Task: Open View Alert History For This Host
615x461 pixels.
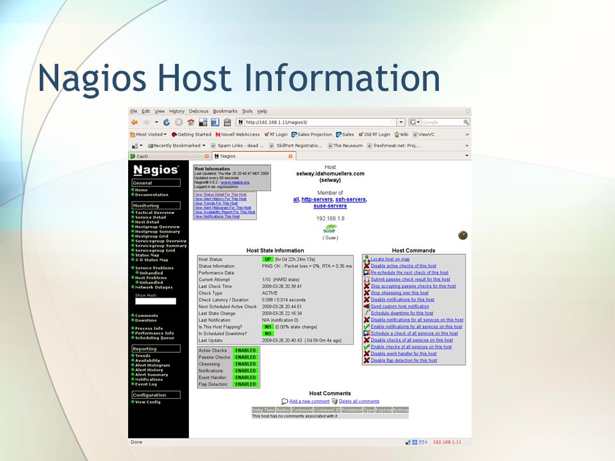Action: (x=220, y=198)
